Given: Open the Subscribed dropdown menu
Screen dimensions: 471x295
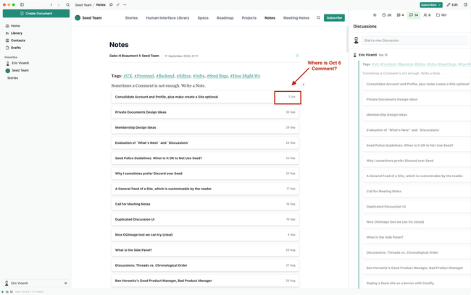Looking at the screenshot, I should (x=430, y=4).
